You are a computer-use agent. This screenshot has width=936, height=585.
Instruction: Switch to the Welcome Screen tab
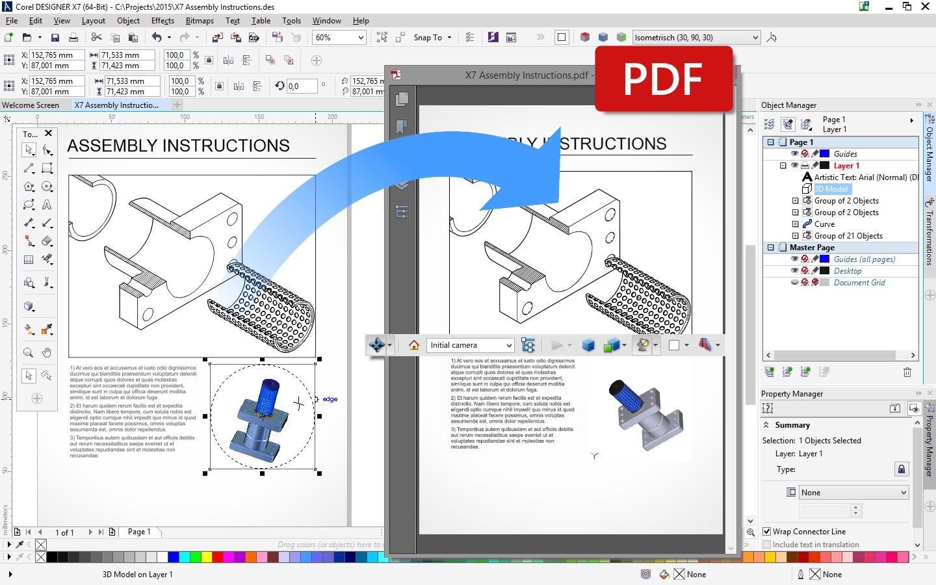tap(31, 105)
